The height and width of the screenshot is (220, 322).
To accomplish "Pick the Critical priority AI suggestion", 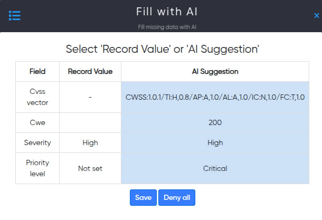I will (x=215, y=168).
